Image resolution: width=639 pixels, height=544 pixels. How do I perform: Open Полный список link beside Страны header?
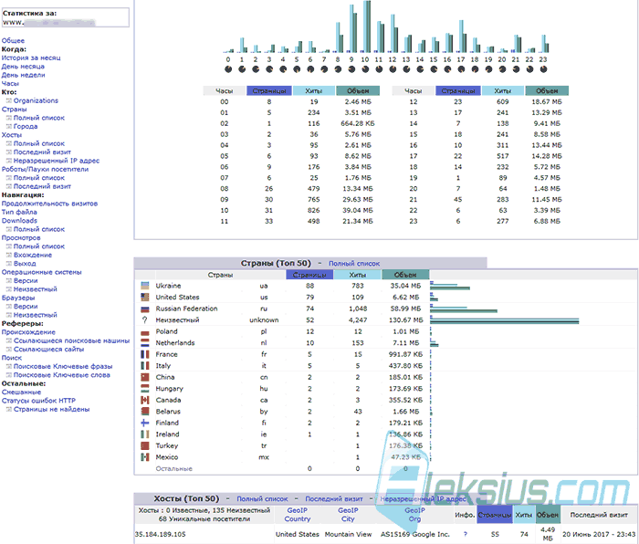pos(354,264)
